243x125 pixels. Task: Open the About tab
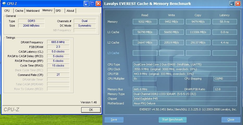point(70,11)
